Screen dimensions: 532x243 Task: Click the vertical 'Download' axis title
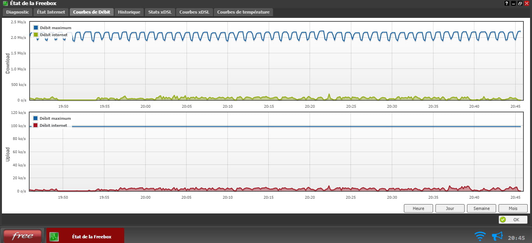tap(7, 63)
